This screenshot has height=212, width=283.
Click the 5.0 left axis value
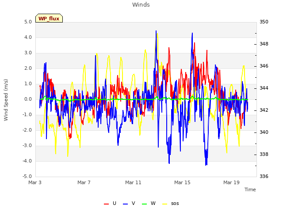click(28, 22)
